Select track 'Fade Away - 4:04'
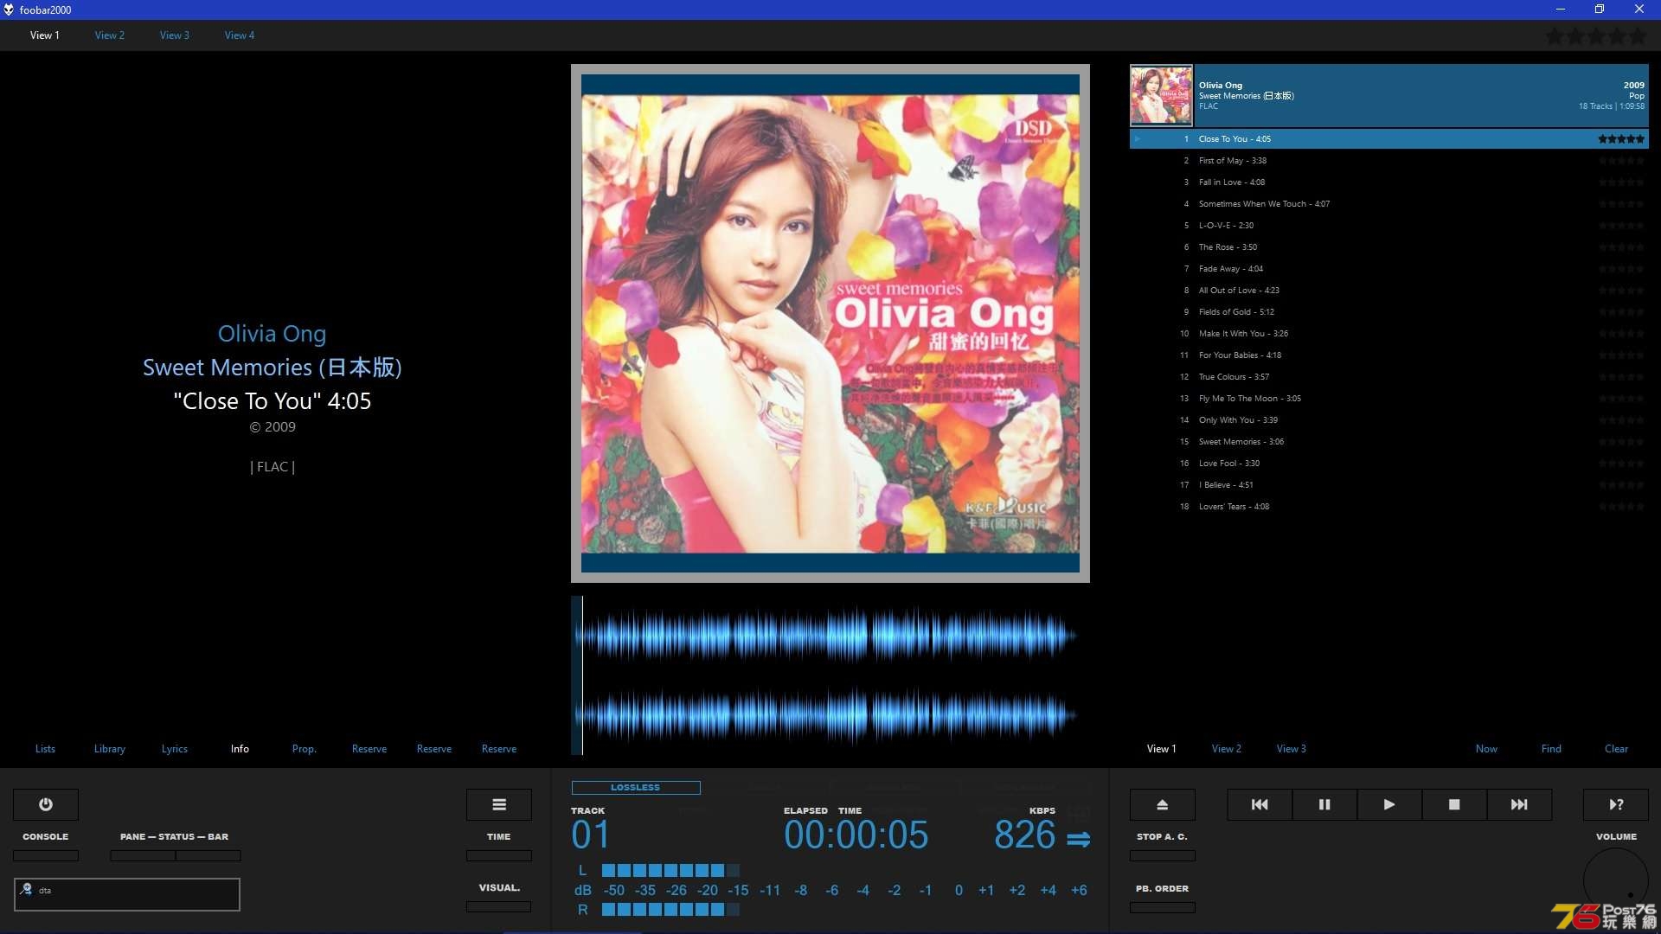The image size is (1661, 934). click(1388, 269)
